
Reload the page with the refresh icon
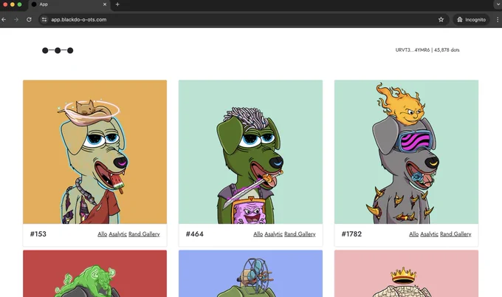(29, 19)
